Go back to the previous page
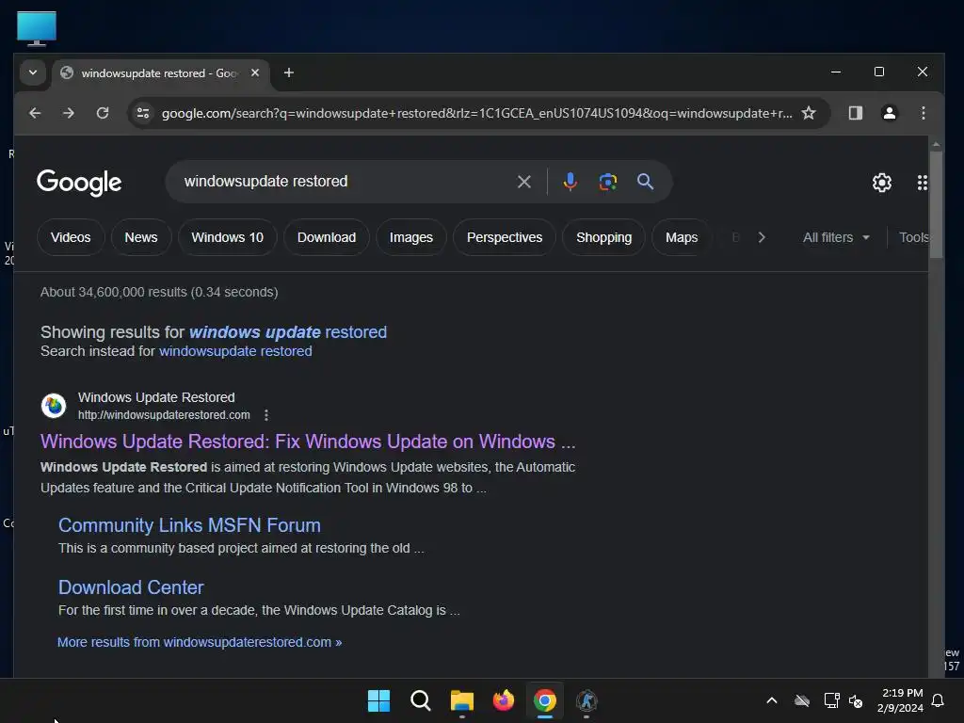Image resolution: width=964 pixels, height=723 pixels. coord(35,113)
